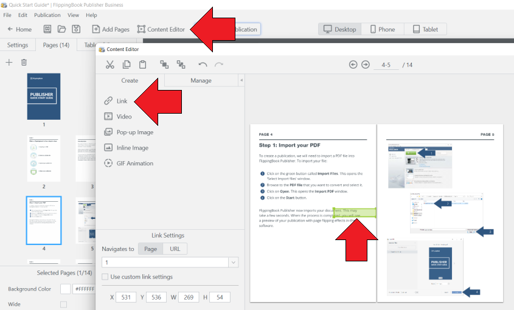Image resolution: width=514 pixels, height=310 pixels.
Task: Go to previous spread arrow
Action: pos(353,64)
